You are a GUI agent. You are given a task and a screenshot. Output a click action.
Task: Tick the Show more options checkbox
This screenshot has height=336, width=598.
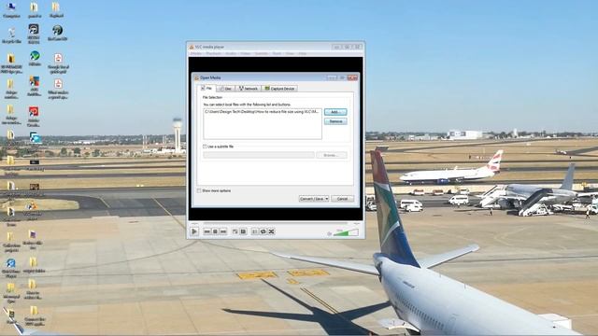tap(199, 190)
